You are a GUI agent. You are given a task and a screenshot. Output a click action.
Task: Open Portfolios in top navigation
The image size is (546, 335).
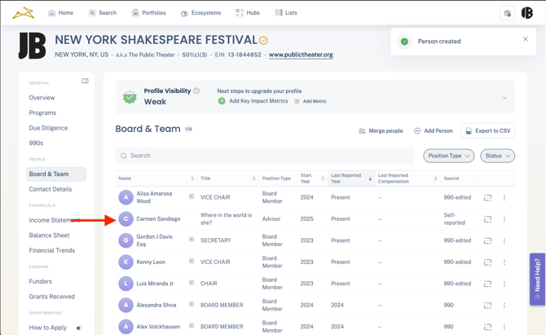[148, 13]
